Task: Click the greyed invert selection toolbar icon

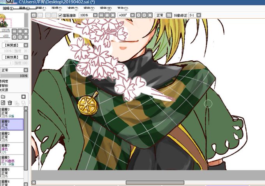Action: pos(54,15)
